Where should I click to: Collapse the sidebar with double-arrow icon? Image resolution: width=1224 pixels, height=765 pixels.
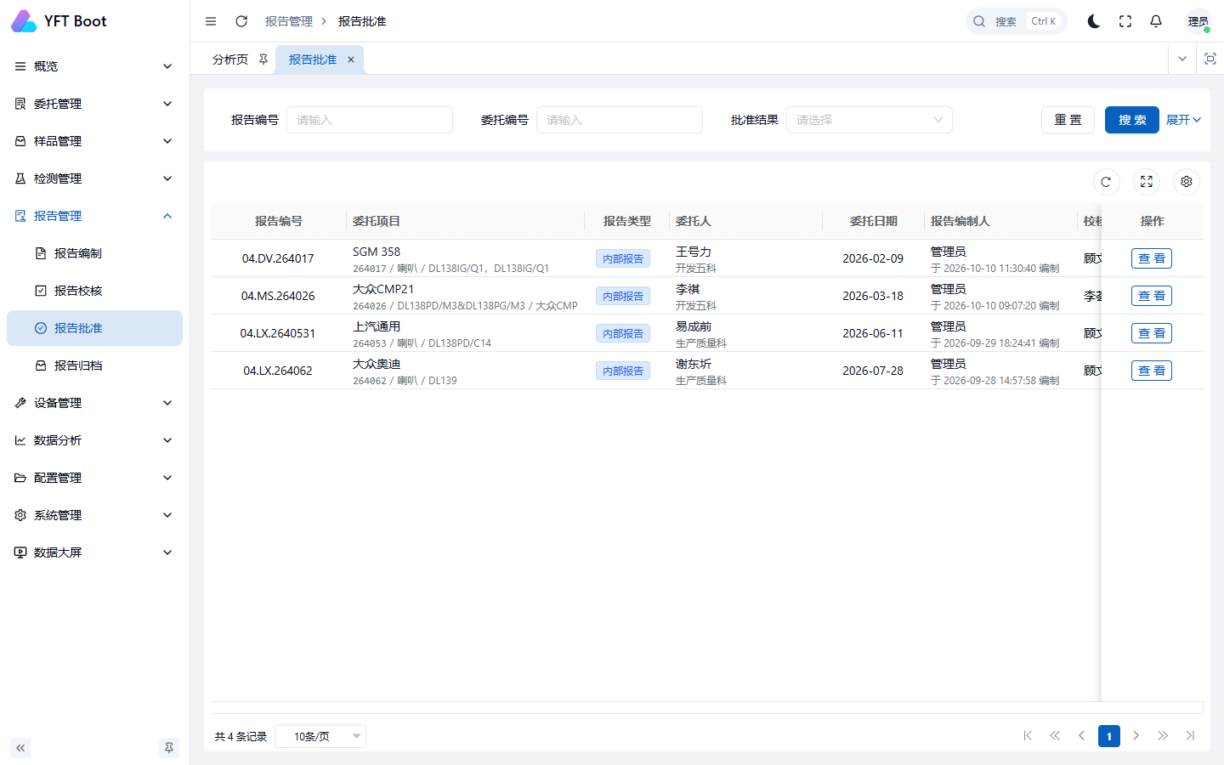tap(20, 748)
